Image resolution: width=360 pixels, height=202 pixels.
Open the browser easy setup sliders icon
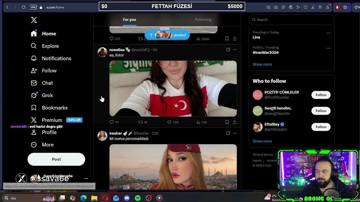(320, 7)
